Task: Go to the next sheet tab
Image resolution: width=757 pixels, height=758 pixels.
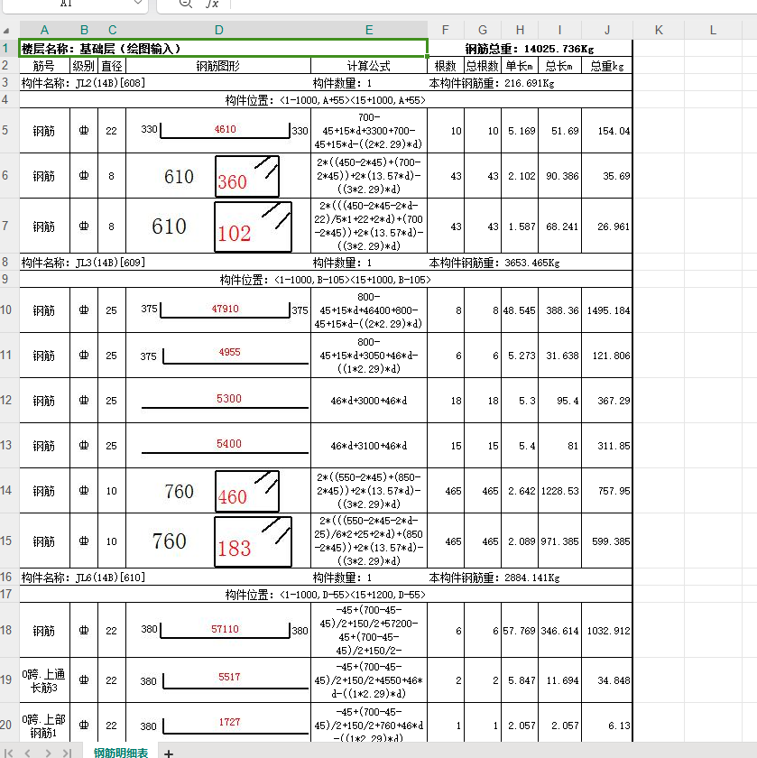Action: click(x=48, y=753)
